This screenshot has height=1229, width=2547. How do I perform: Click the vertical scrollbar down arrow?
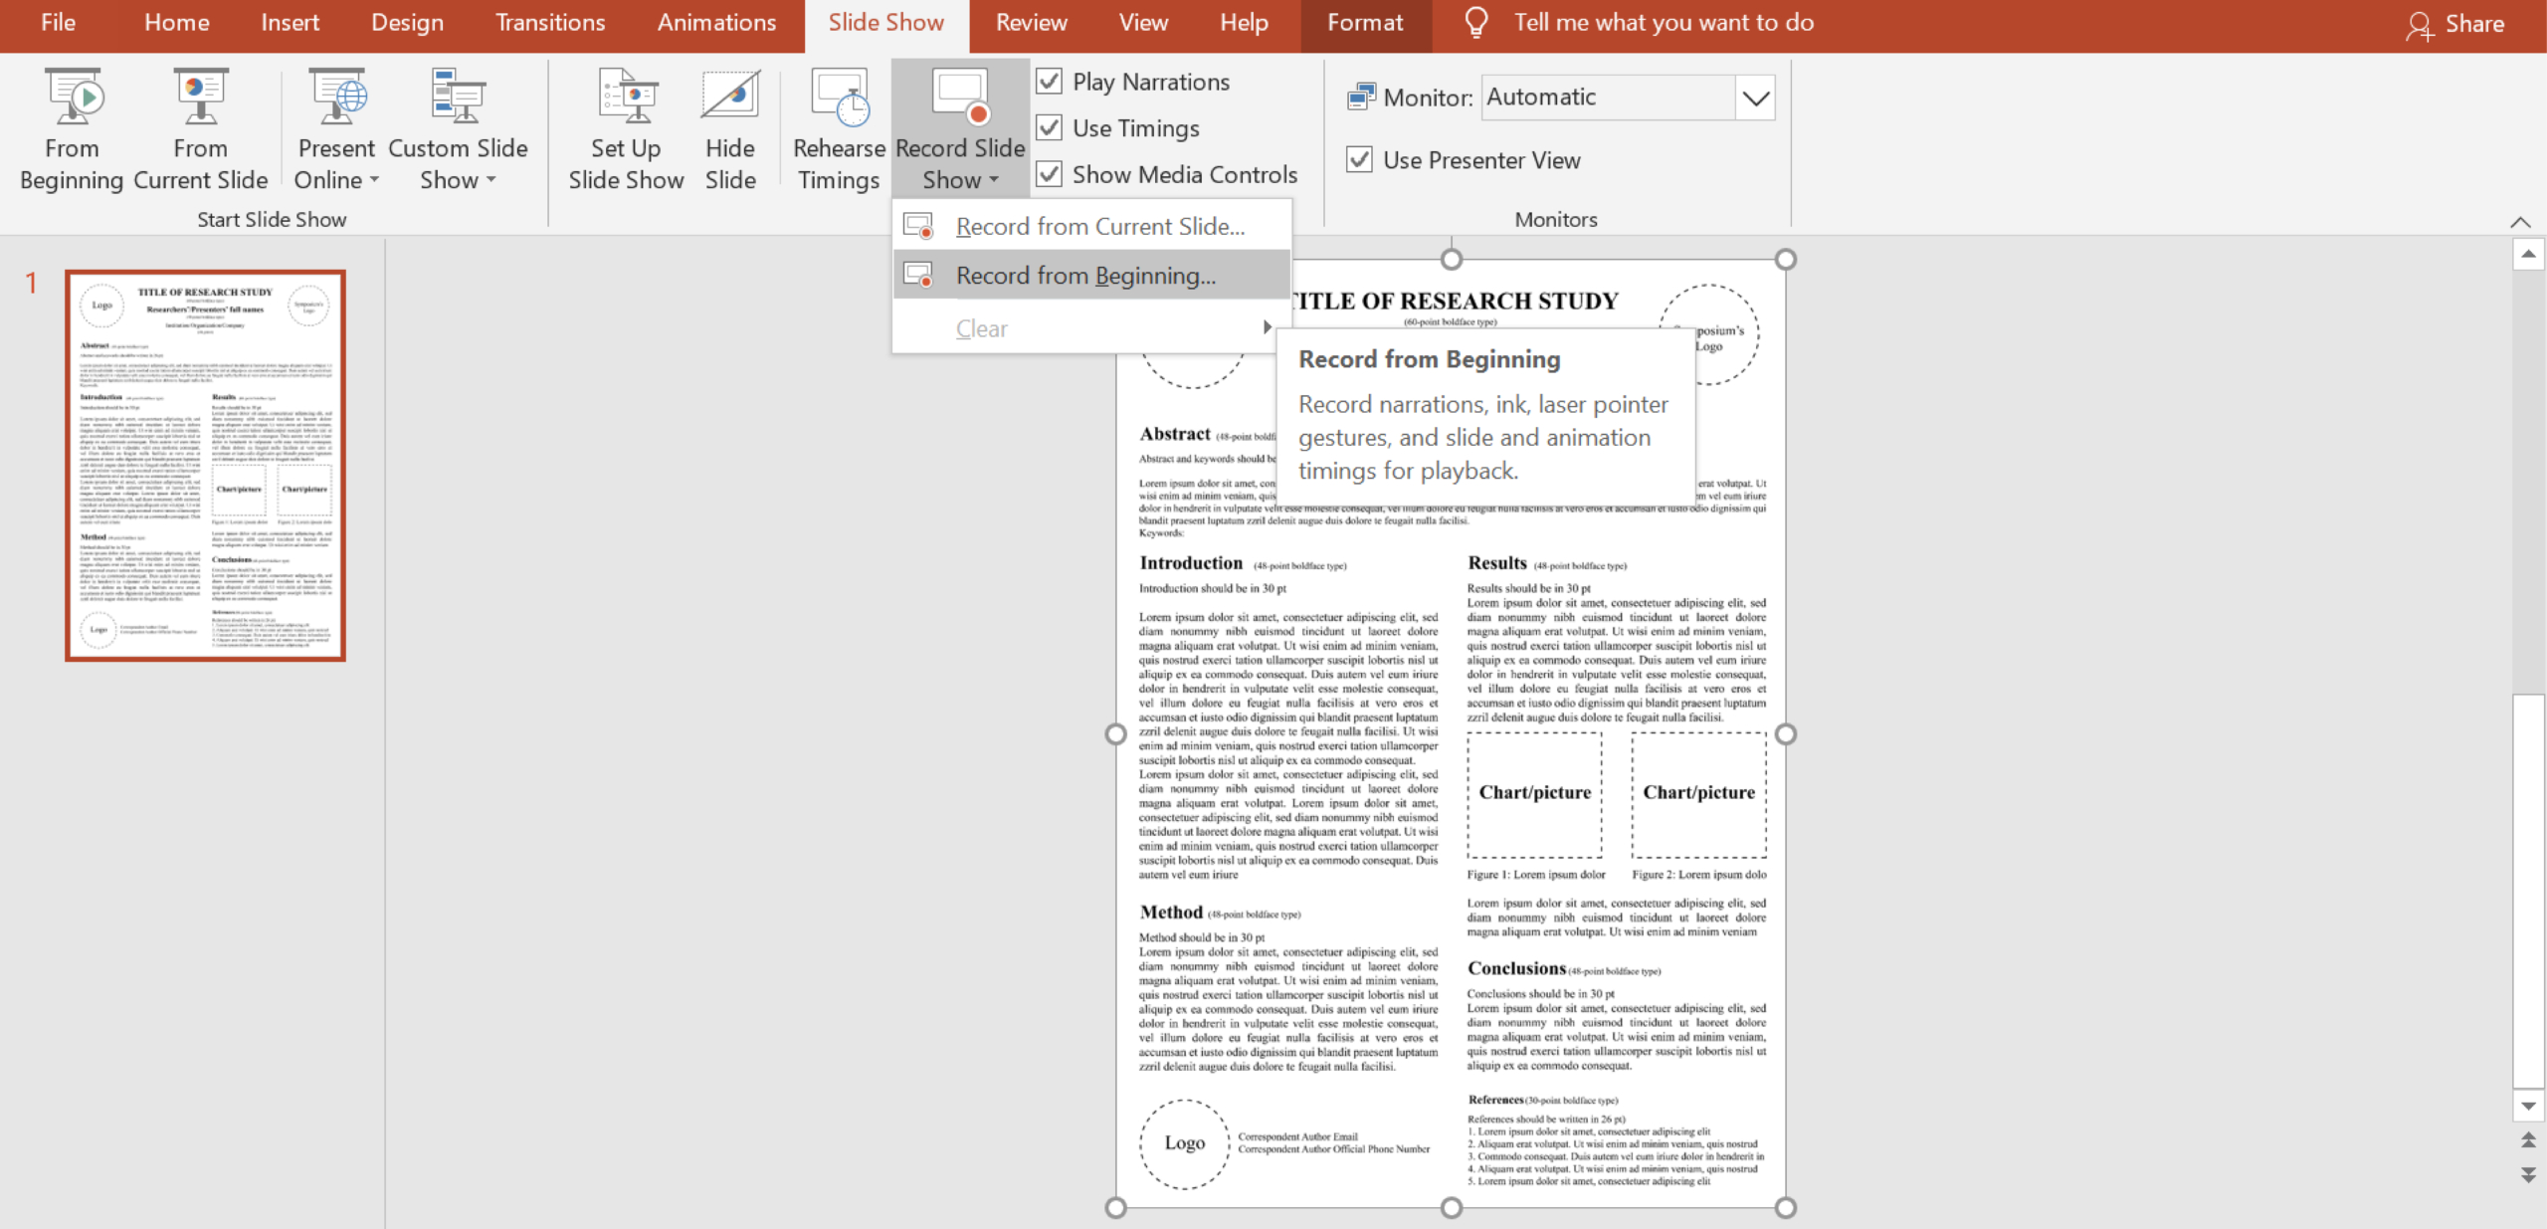click(x=2528, y=1107)
